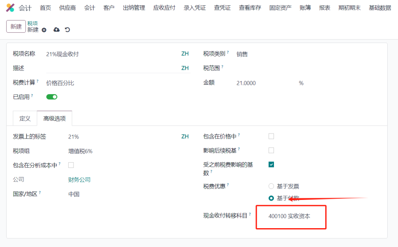Viewport: 398px width, 247px height.
Task: Click ZH translate icon beside 税项名称
Action: (185, 54)
